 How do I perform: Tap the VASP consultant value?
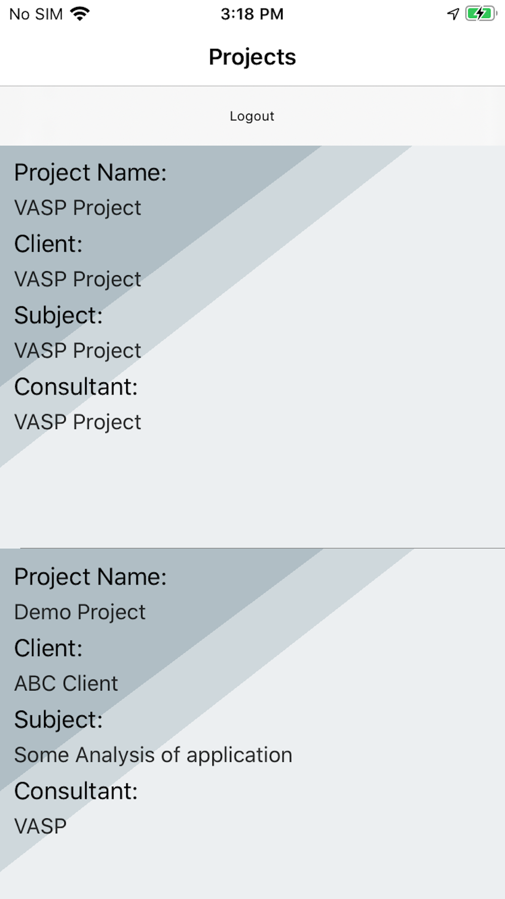(40, 826)
